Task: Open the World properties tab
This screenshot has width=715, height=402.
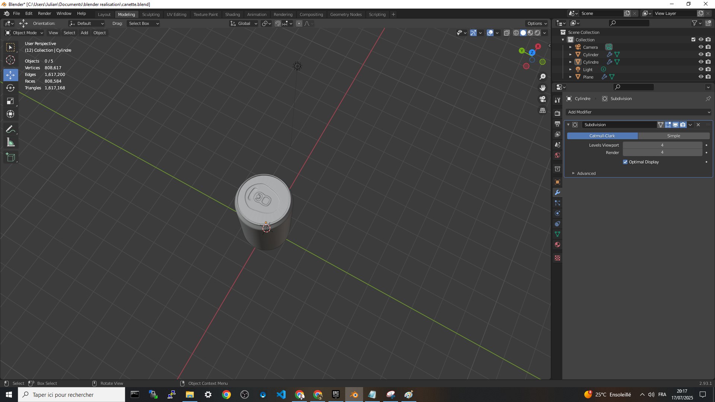Action: point(557,155)
